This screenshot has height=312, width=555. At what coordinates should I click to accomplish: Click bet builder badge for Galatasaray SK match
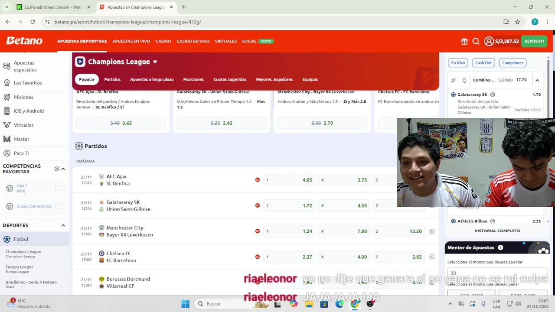click(258, 205)
